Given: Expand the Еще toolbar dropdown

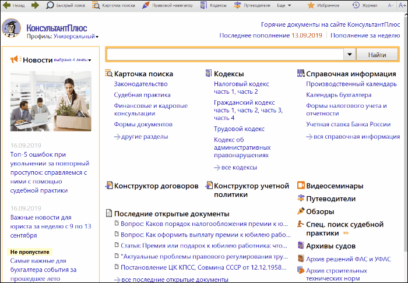Looking at the screenshot, I should coord(284,5).
